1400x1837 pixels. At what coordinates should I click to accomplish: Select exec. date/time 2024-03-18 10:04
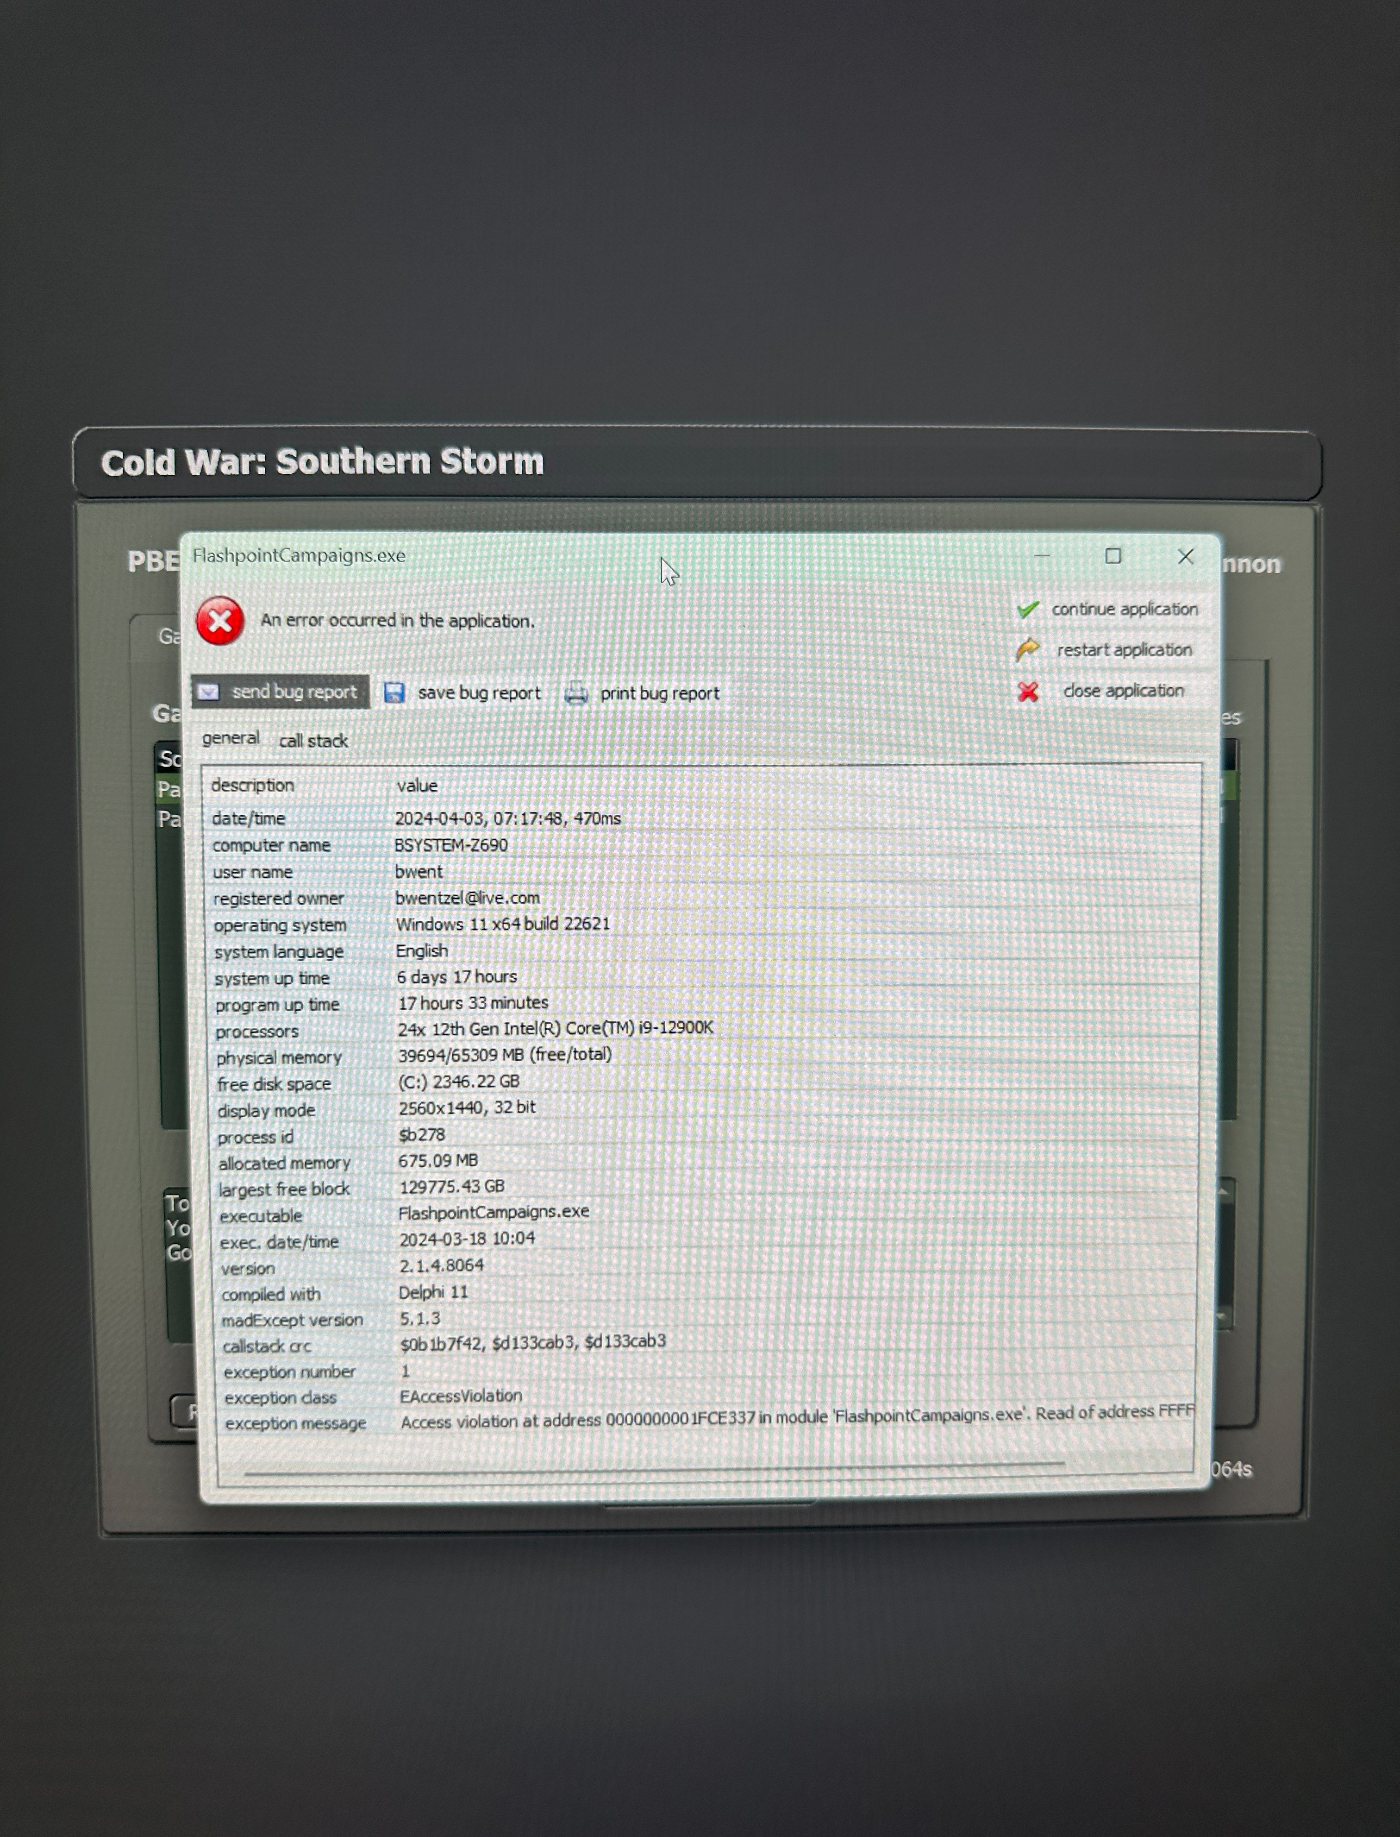click(467, 1239)
